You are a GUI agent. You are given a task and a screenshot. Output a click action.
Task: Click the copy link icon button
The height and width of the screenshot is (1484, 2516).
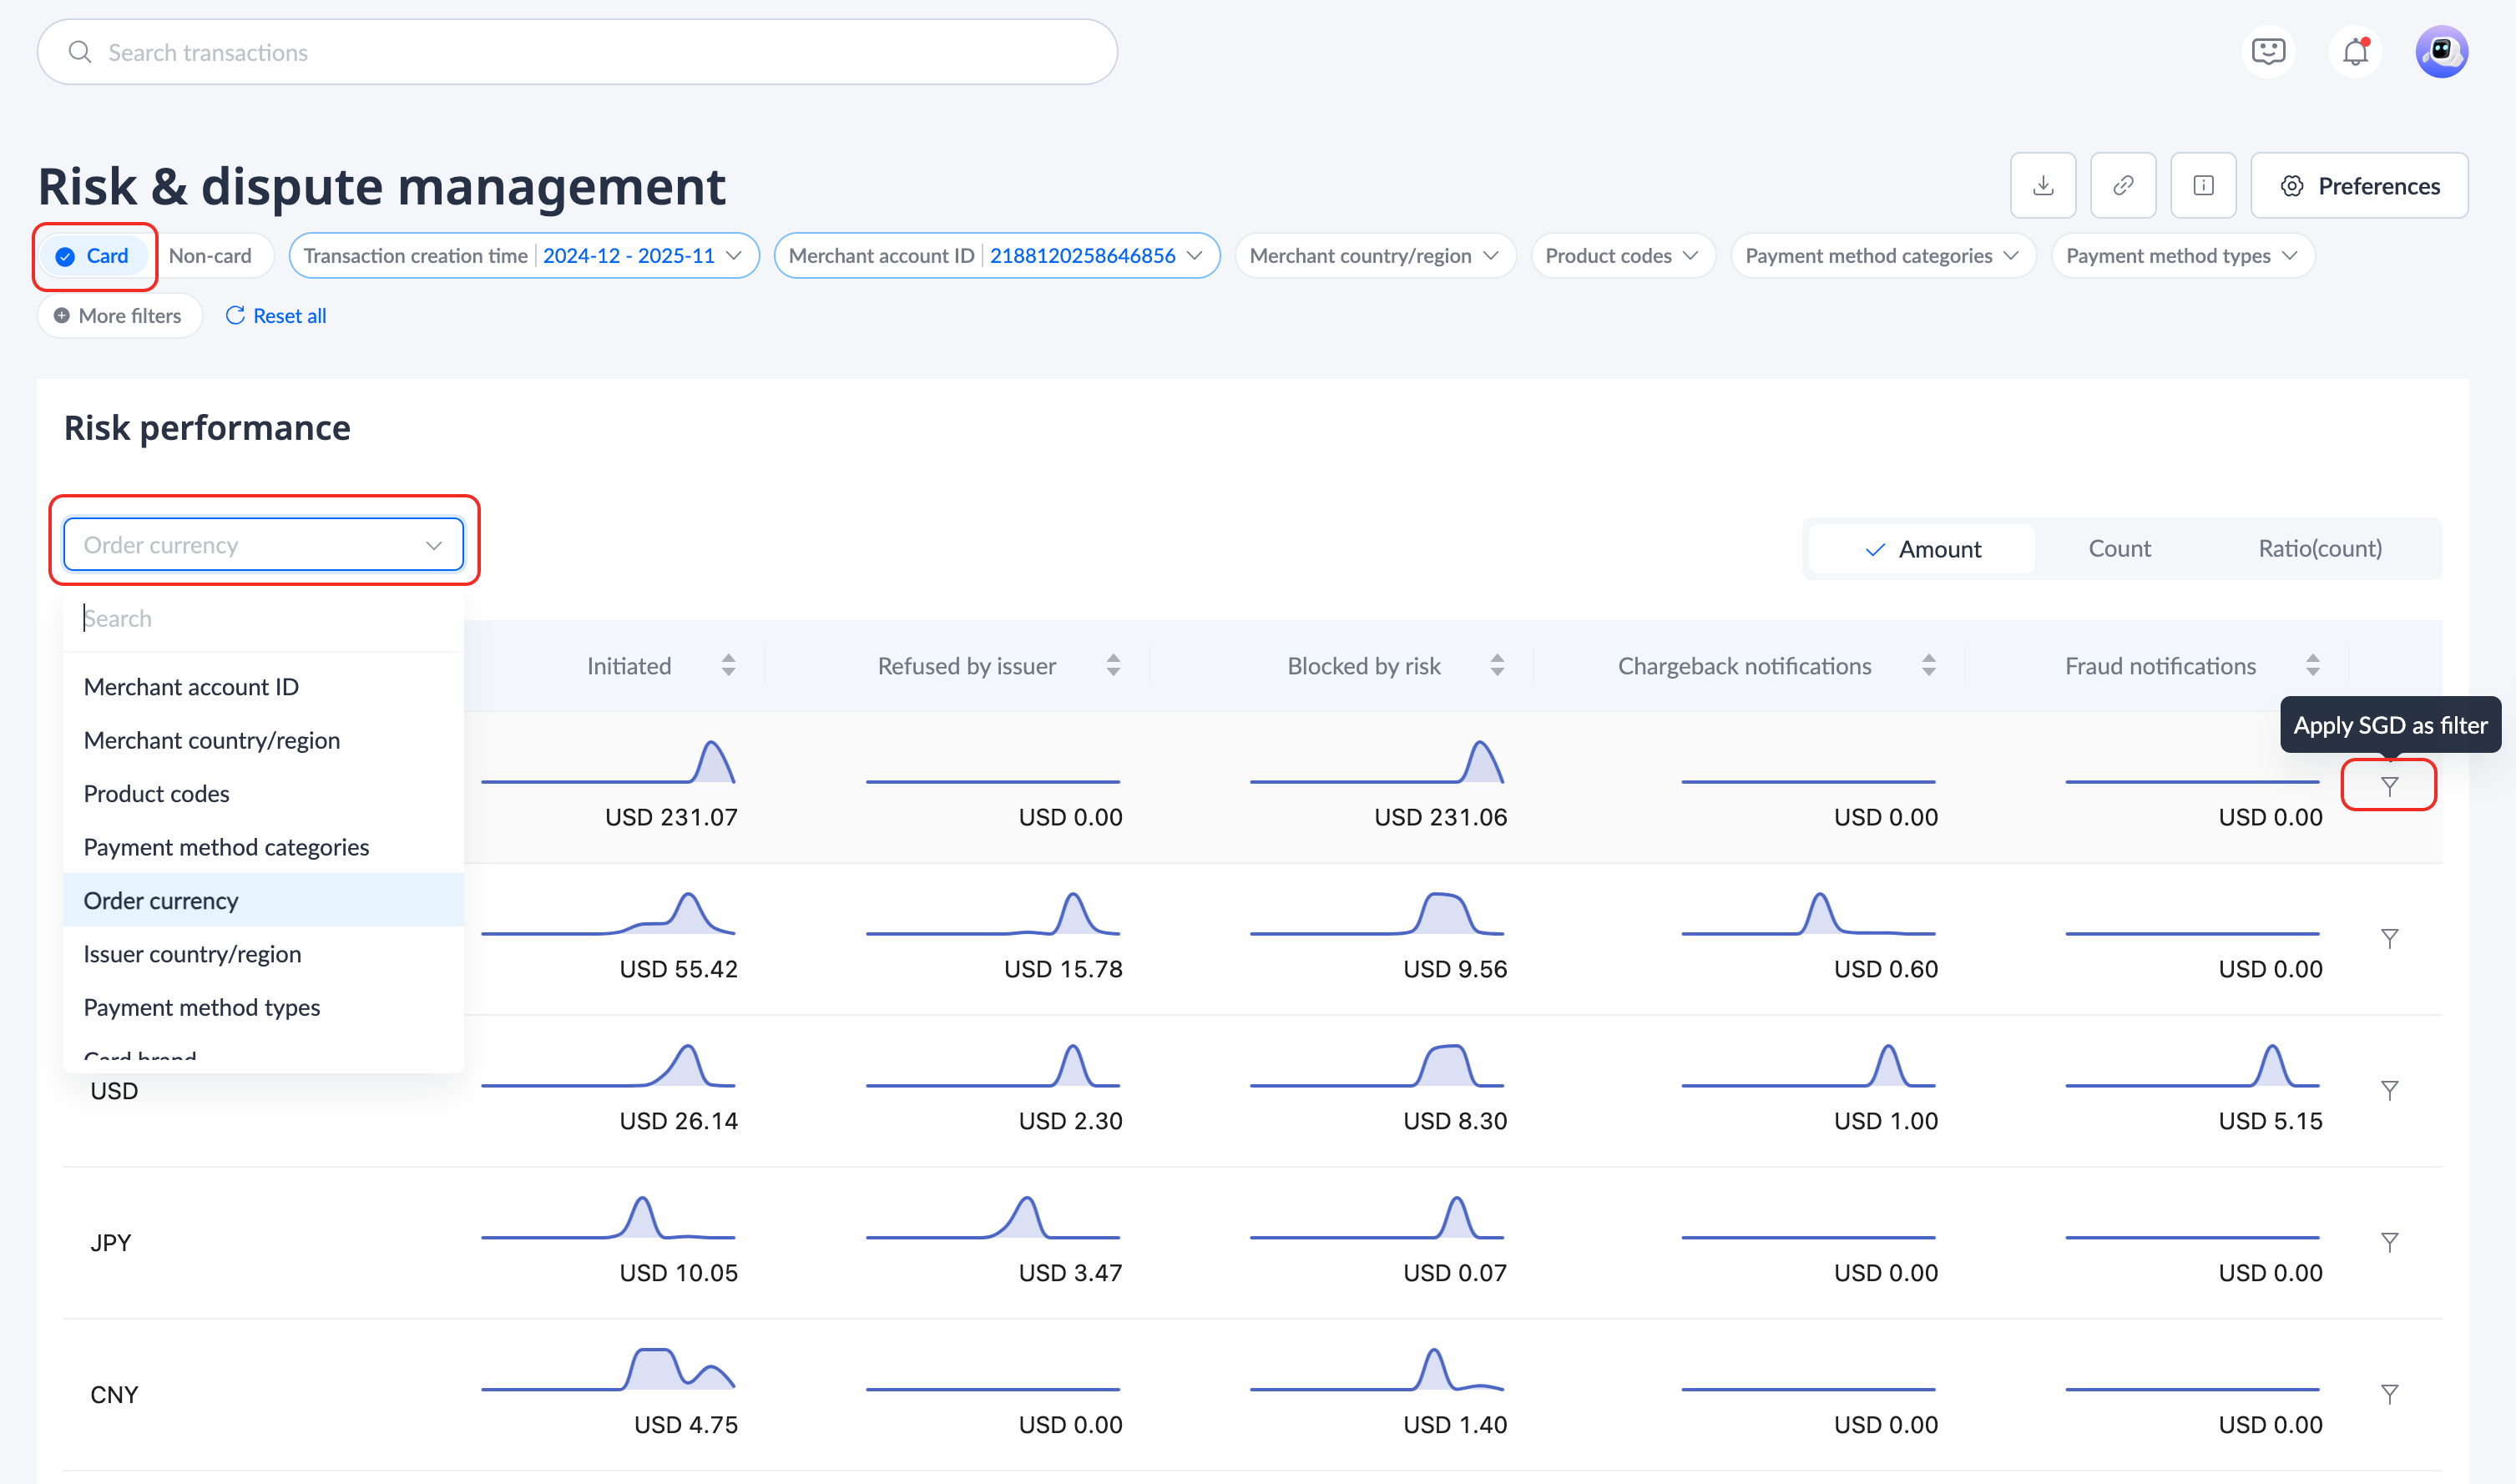point(2122,186)
